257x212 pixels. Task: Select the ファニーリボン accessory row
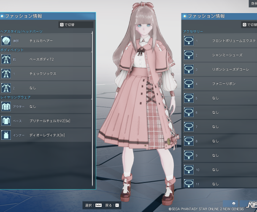[x=220, y=83]
